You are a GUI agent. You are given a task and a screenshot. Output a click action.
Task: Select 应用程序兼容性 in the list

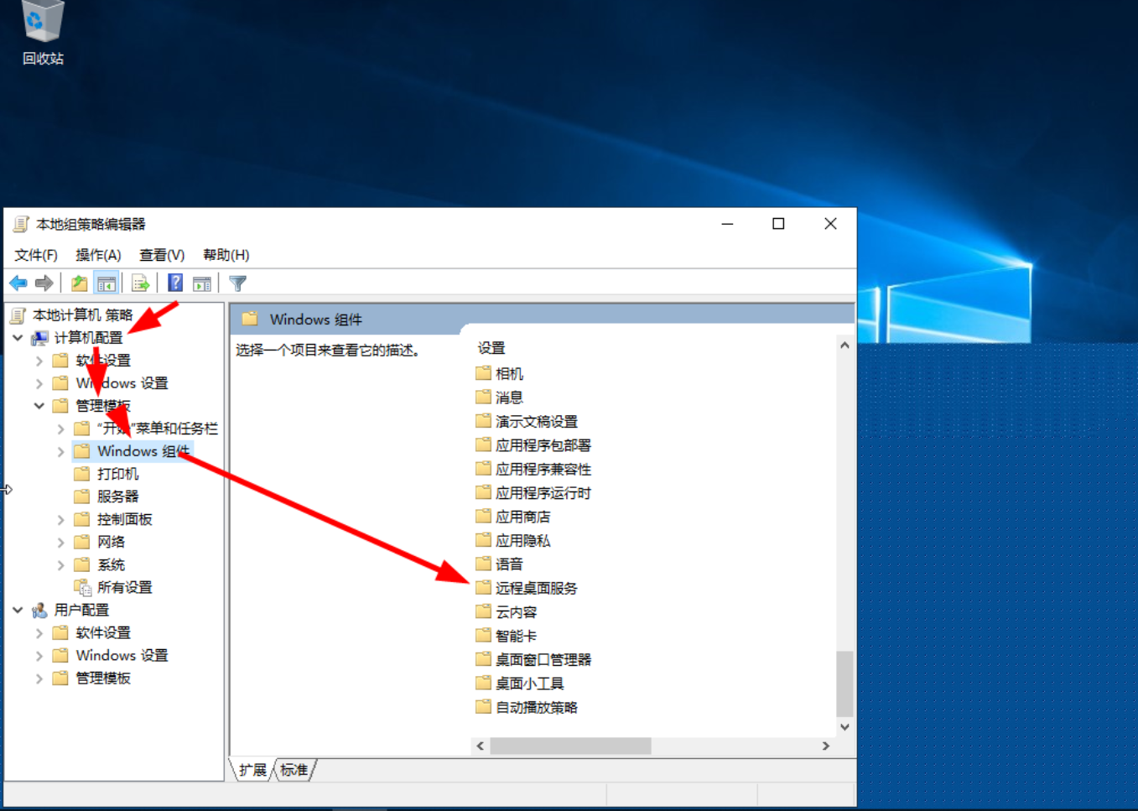coord(543,469)
